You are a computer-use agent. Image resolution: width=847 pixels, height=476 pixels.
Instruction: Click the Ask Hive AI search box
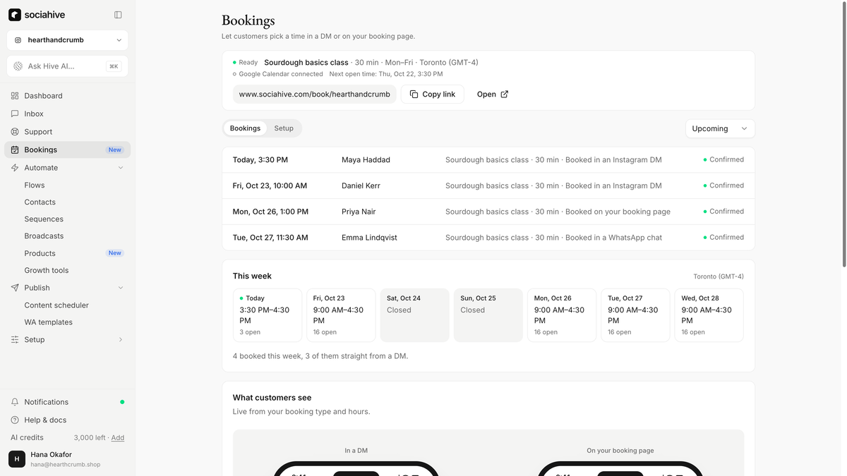click(x=68, y=66)
